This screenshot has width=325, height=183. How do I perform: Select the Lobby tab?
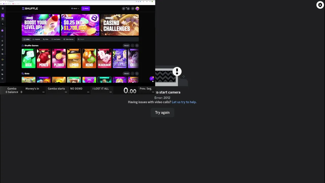[x=27, y=39]
